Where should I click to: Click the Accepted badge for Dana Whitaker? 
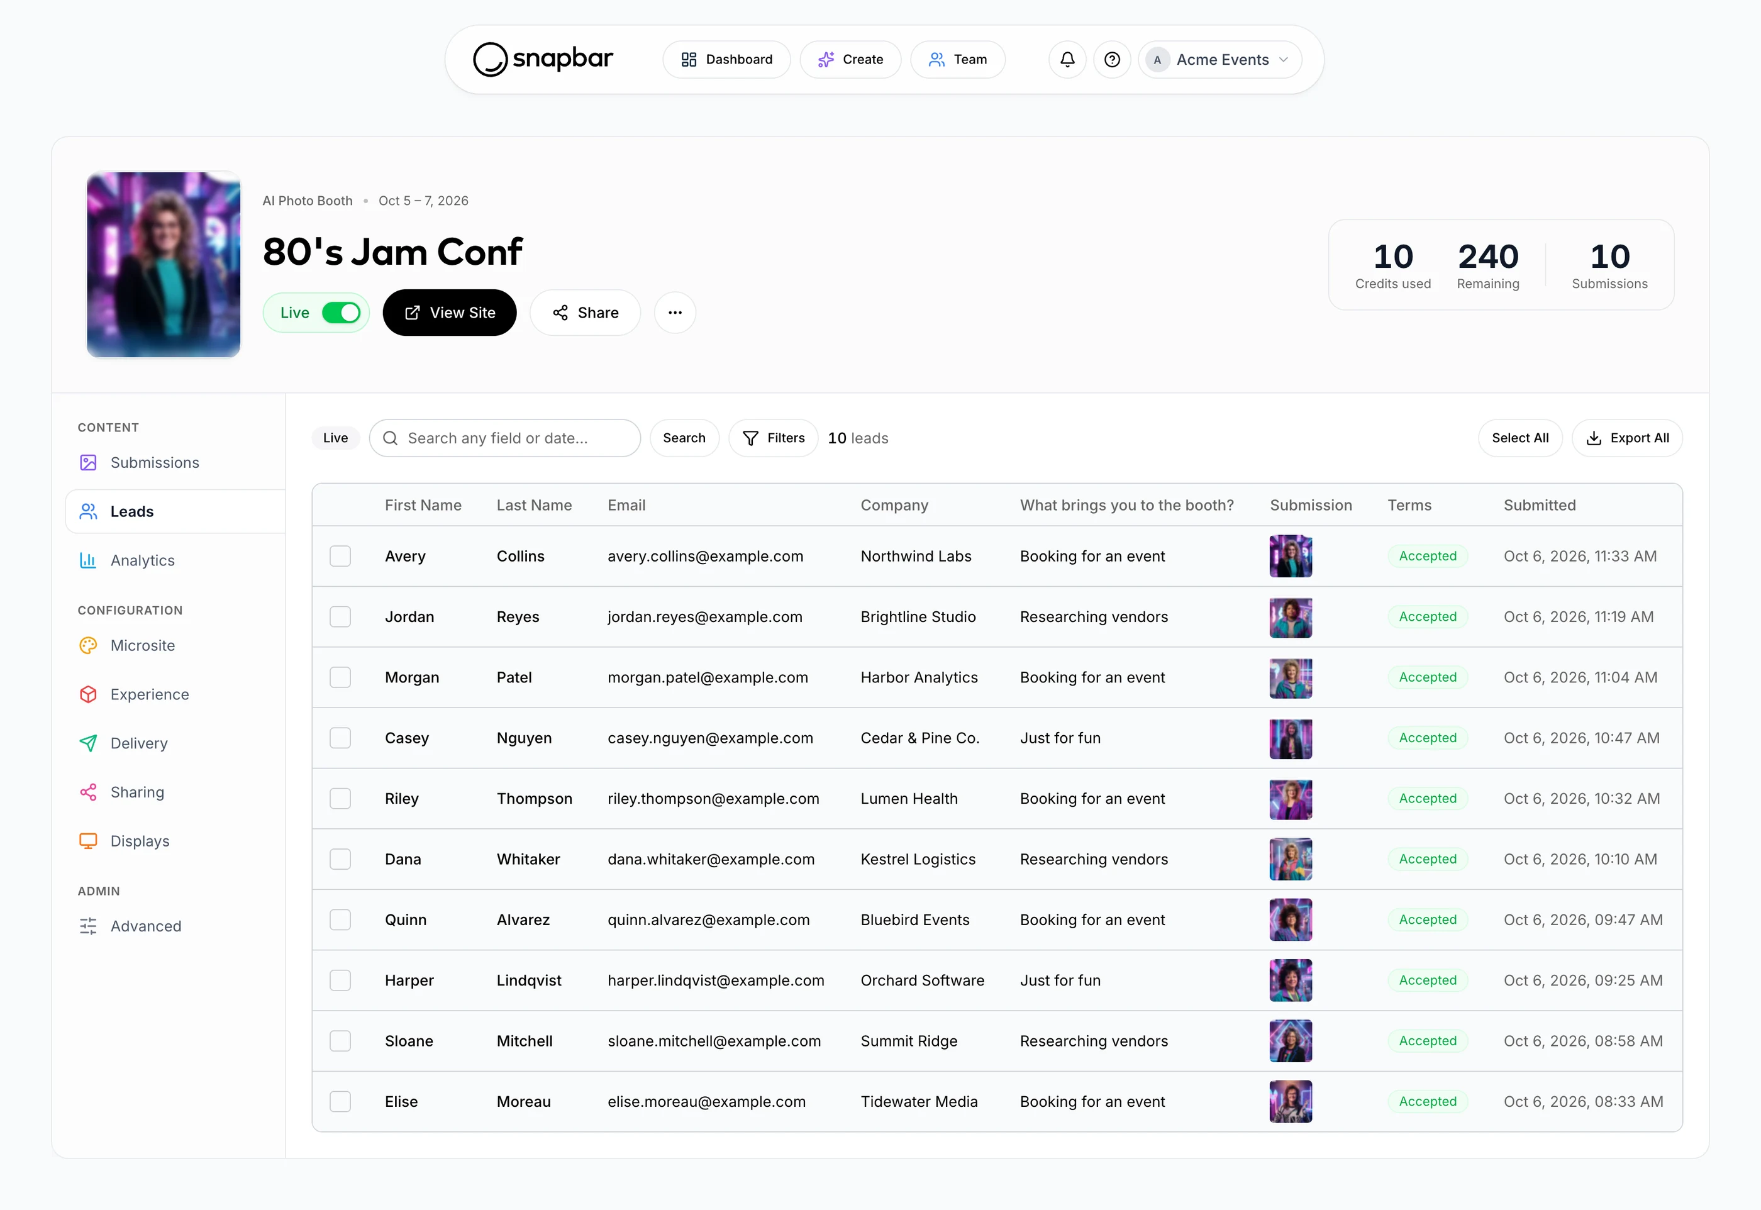[x=1428, y=859]
